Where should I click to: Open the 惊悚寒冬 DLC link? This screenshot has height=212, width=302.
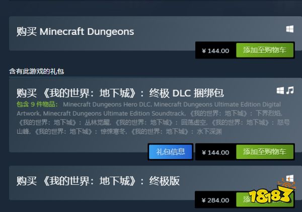pyautogui.click(x=80, y=132)
